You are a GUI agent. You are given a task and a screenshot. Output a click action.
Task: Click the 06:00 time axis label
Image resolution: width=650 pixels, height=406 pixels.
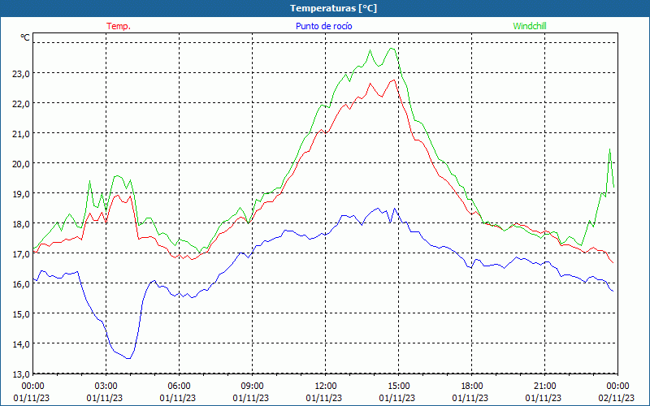point(179,387)
